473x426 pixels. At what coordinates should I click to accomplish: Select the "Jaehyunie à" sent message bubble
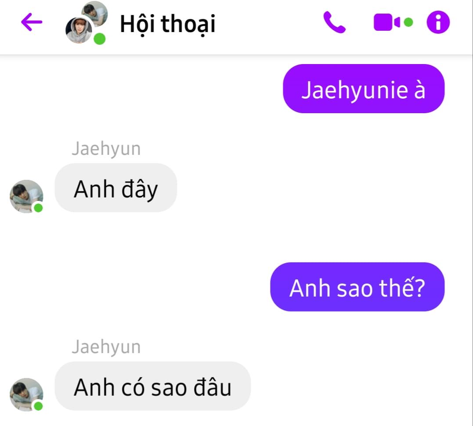(x=364, y=89)
